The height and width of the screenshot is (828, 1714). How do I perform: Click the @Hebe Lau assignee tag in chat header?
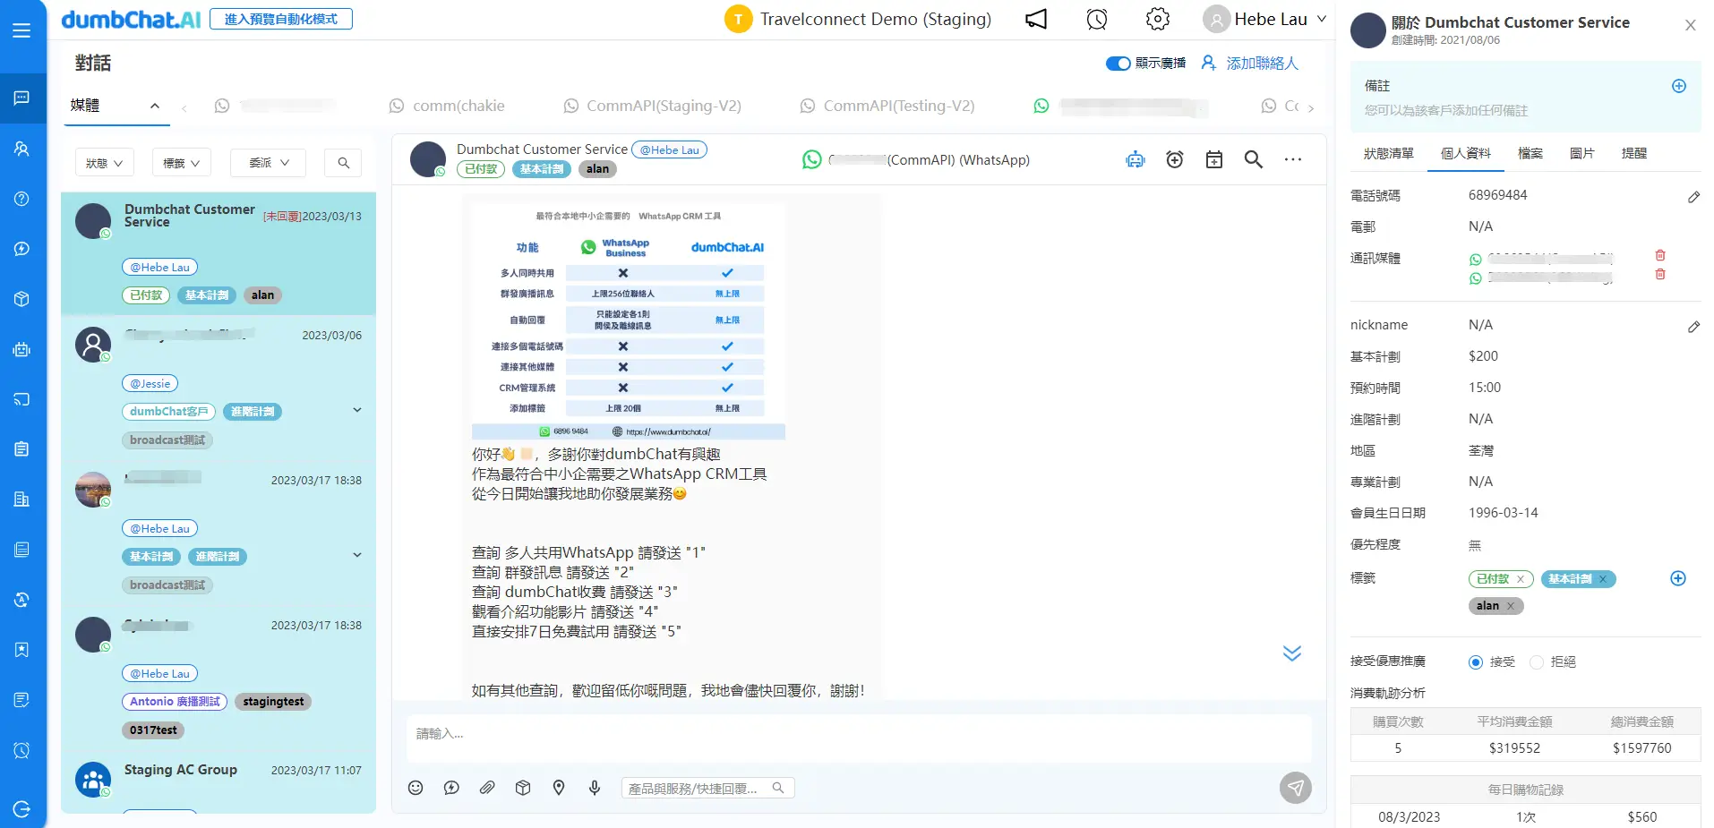point(669,150)
